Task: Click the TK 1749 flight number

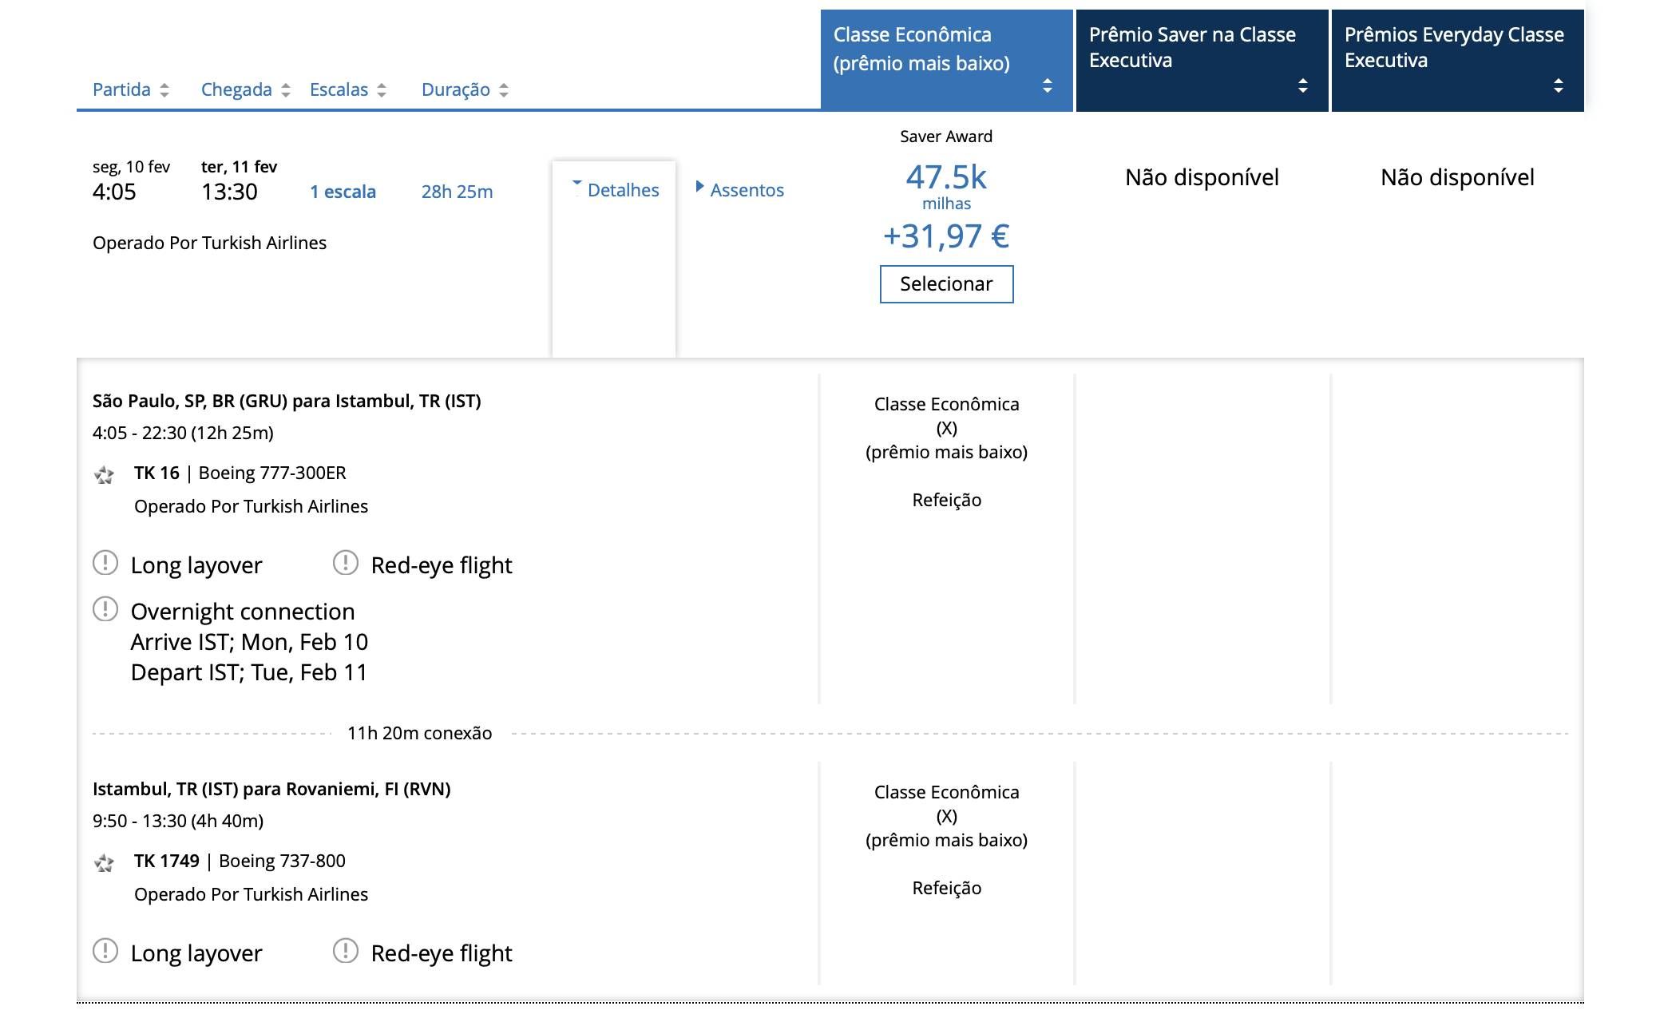Action: 167,861
